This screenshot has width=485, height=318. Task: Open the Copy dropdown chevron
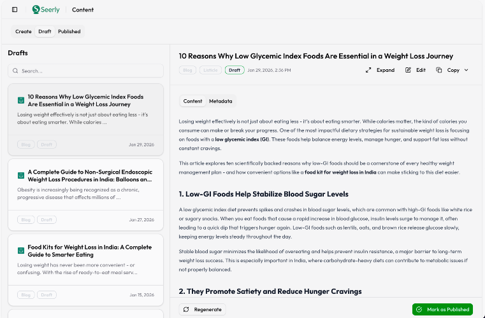pos(466,70)
